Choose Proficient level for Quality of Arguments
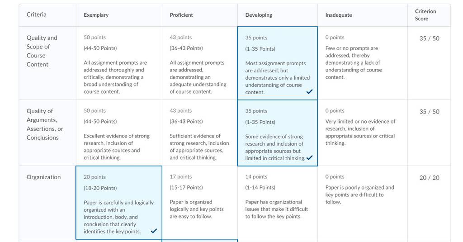Screen dimensions: 463x242 [199, 133]
